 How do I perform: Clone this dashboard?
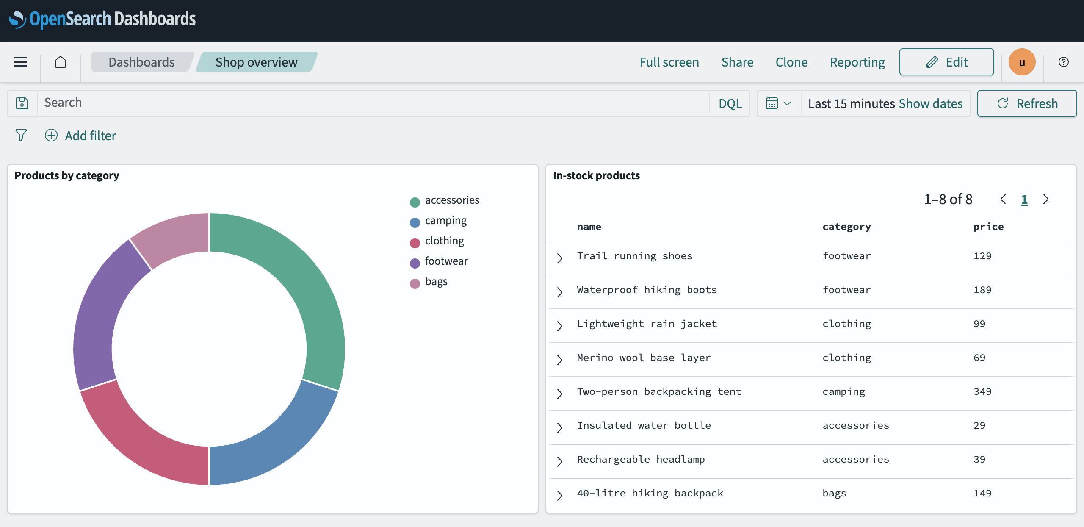(x=791, y=62)
